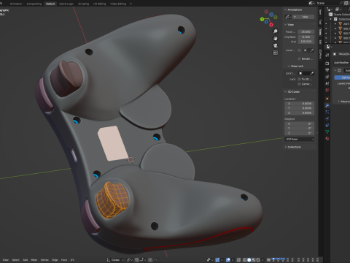350x263 pixels.
Task: Open the Object Data green triangle tab
Action: click(x=327, y=131)
